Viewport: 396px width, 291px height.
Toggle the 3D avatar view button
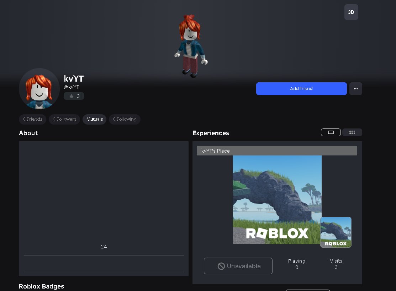tap(351, 12)
